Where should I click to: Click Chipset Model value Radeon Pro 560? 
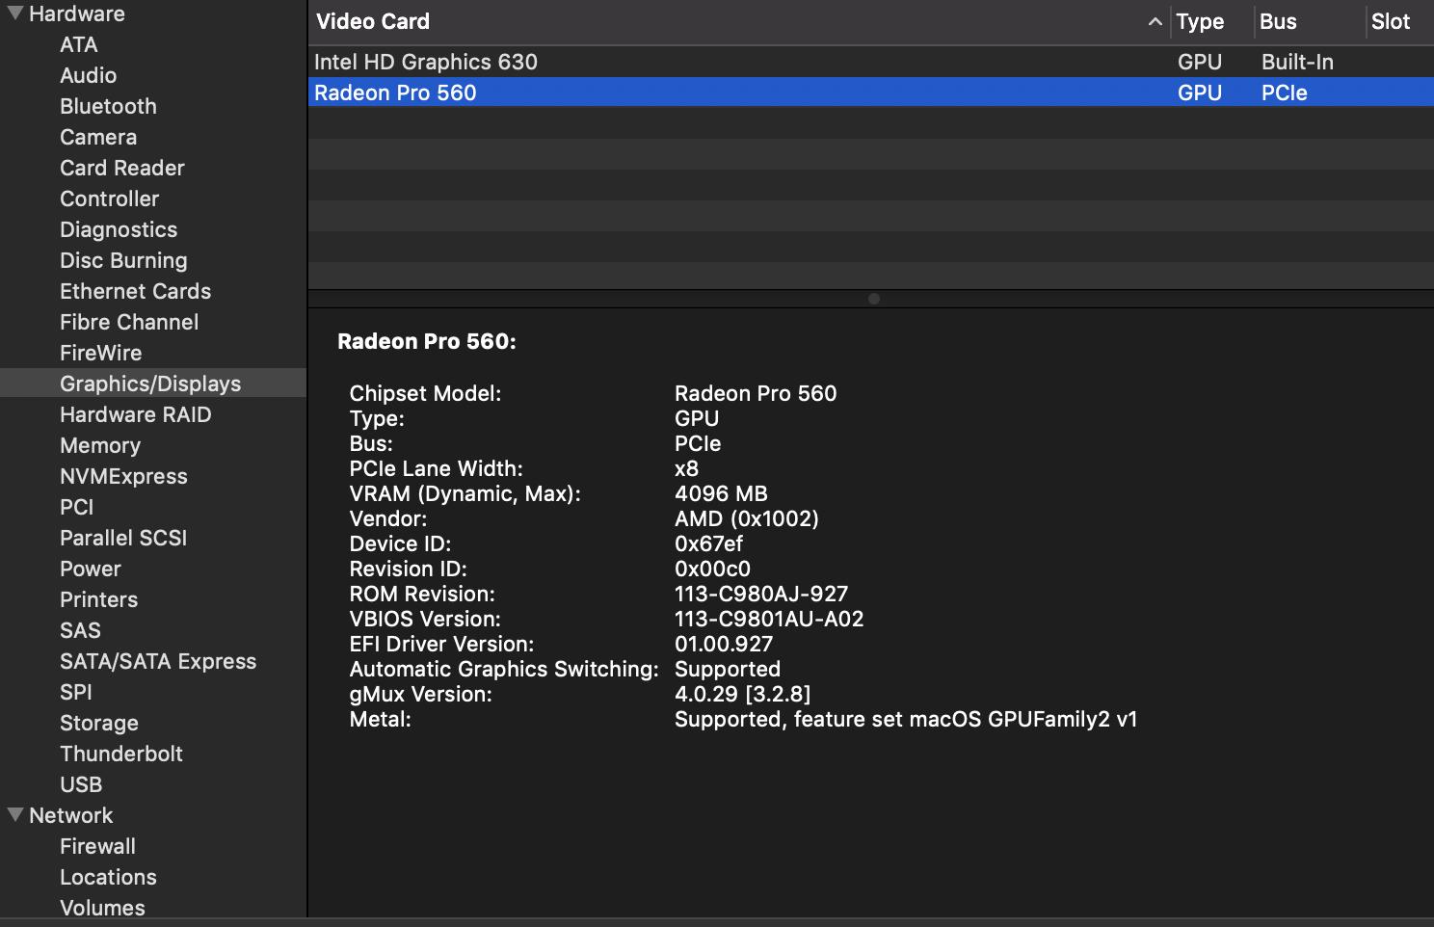point(756,393)
